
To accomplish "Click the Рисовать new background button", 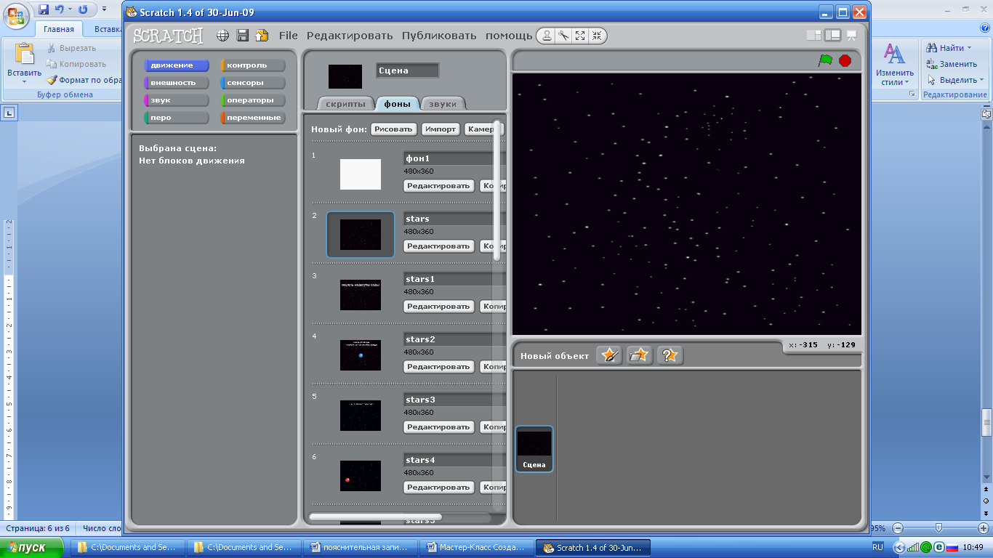I will 394,129.
